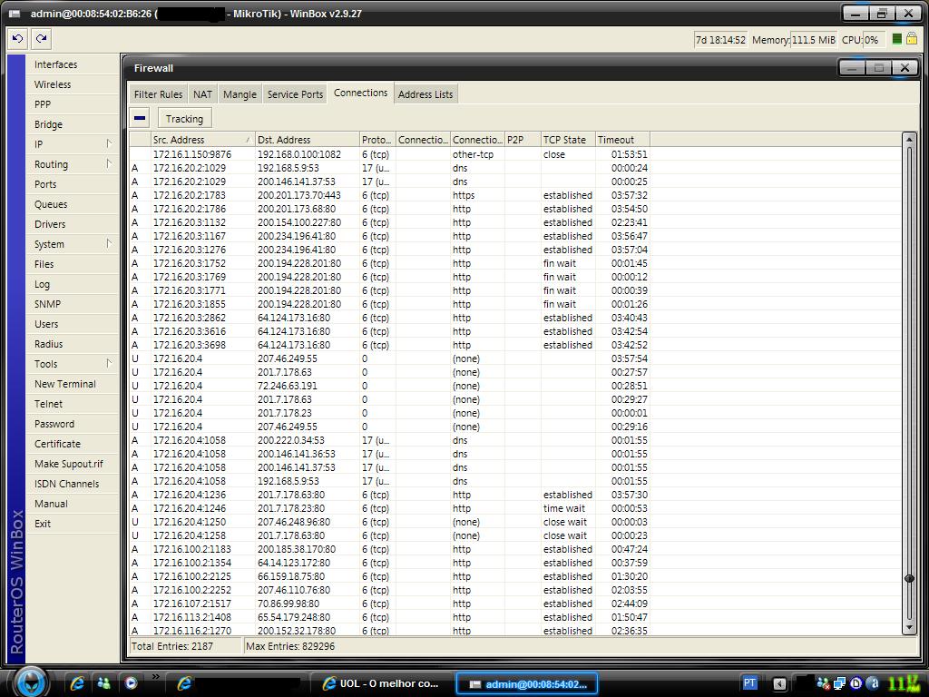Switch to the Filter Rules tab

[158, 94]
